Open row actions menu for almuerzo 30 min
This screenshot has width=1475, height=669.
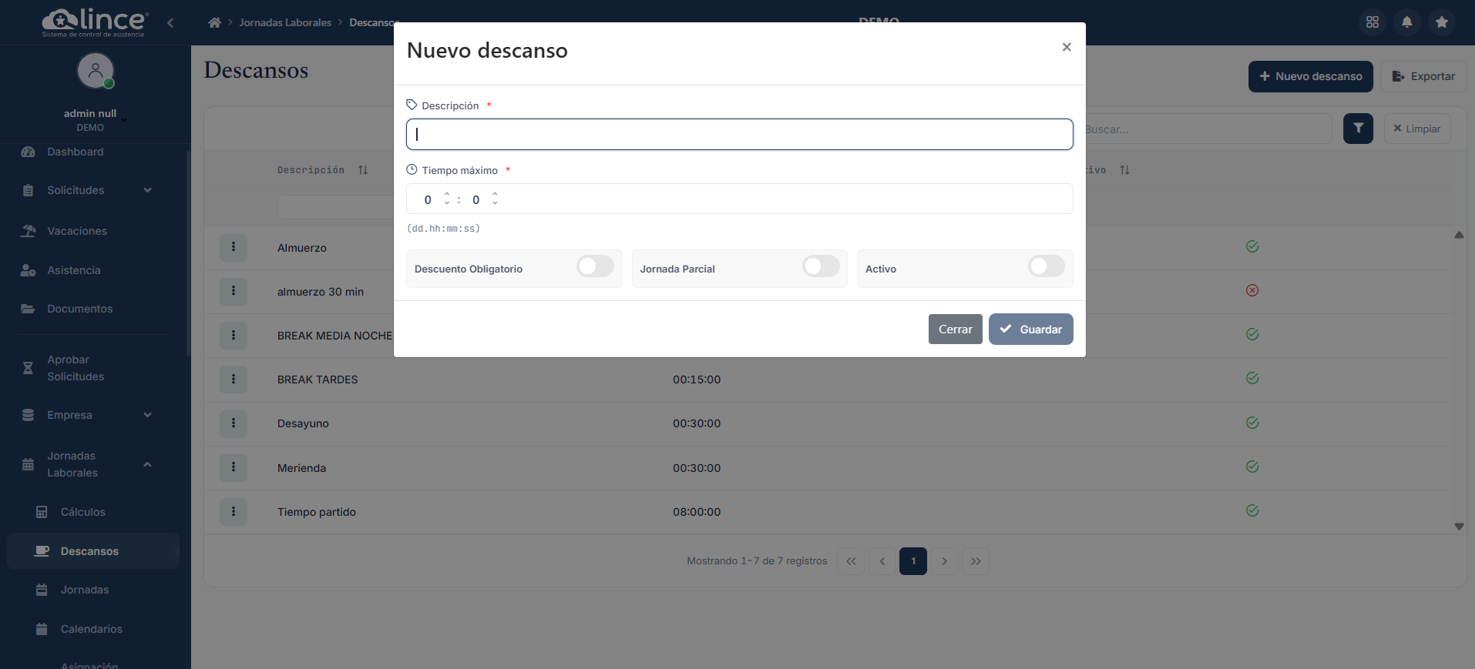click(x=234, y=291)
